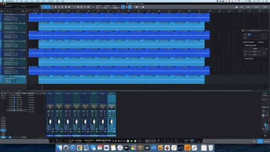Open the Arrow tool options dropdown arrow
Screen dimensions: 270x152
(x=49, y=7)
